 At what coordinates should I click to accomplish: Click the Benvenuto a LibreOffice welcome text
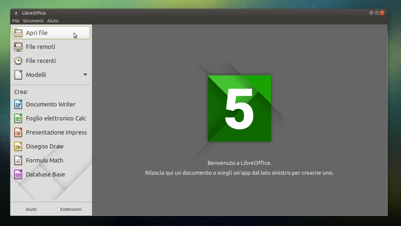click(239, 163)
